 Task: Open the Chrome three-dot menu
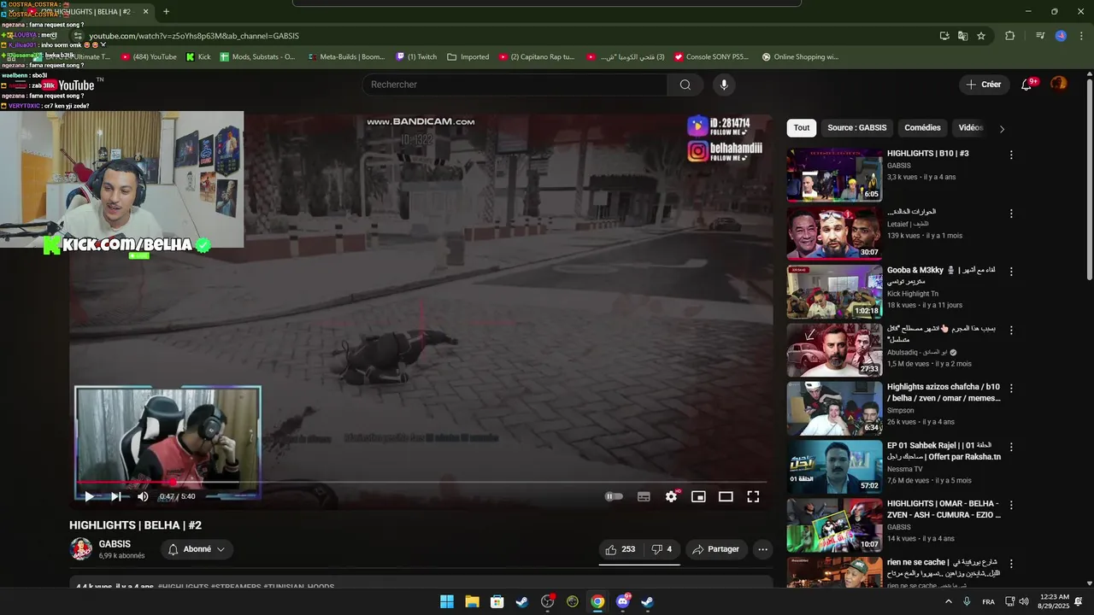(x=1080, y=36)
